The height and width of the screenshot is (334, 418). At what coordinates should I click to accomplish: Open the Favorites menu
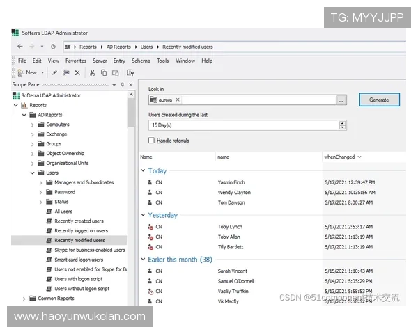point(76,61)
